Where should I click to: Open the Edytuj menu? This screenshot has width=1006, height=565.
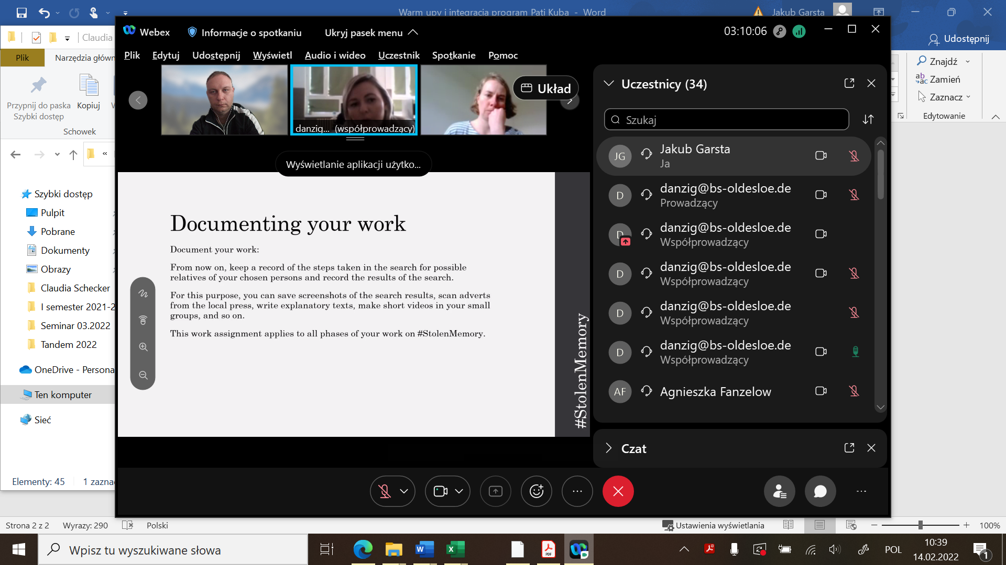[x=166, y=55]
